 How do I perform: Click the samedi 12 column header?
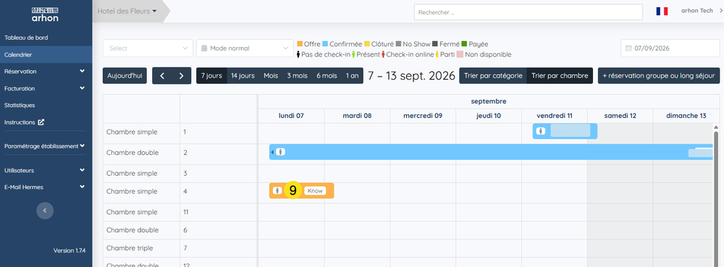click(x=620, y=116)
